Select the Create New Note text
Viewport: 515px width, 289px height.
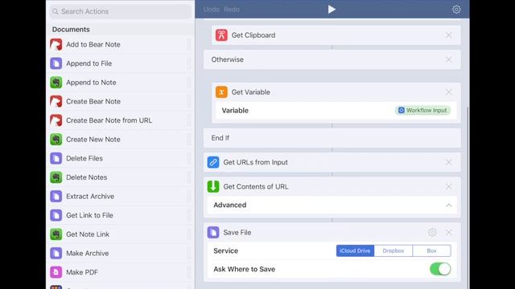(x=93, y=140)
